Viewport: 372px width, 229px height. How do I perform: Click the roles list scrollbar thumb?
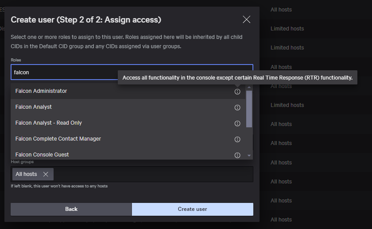(x=249, y=109)
